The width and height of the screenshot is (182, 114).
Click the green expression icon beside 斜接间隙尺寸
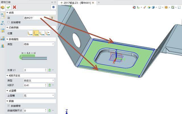pyautogui.click(x=50, y=110)
